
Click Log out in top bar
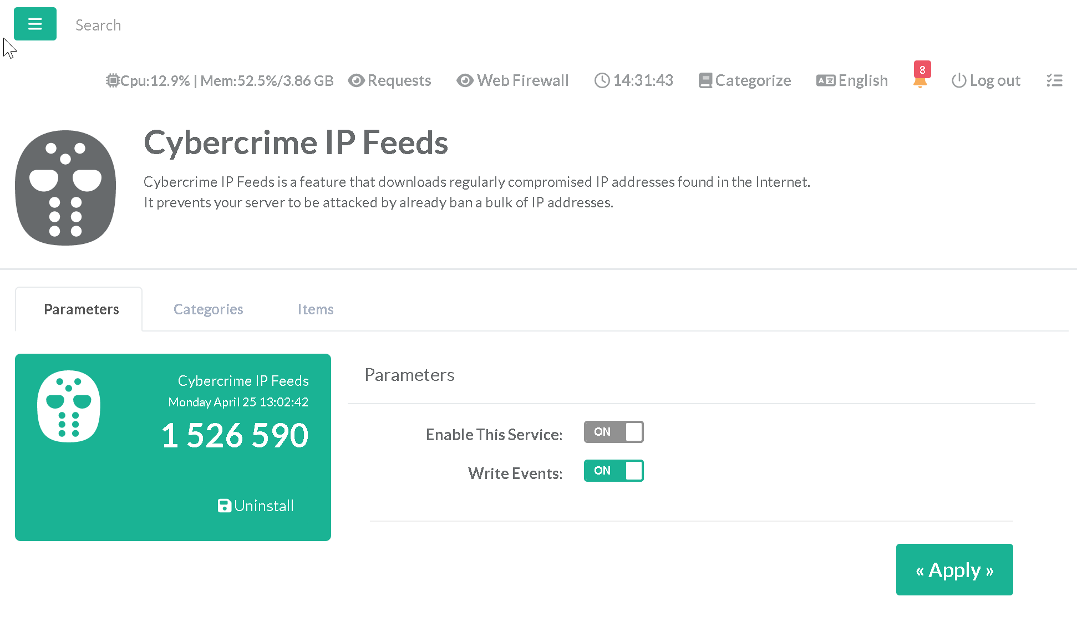click(x=986, y=81)
